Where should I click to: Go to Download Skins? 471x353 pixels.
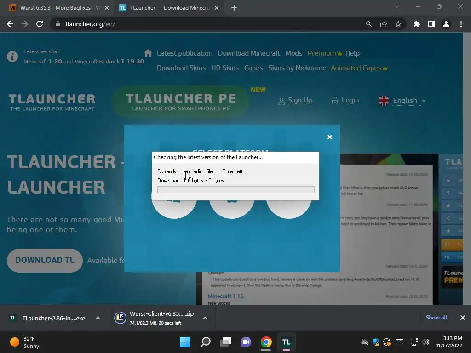(181, 68)
